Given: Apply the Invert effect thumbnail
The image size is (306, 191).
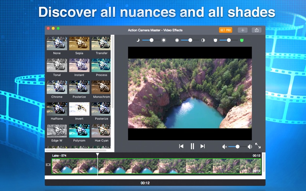Looking at the screenshot, I should 79,109.
